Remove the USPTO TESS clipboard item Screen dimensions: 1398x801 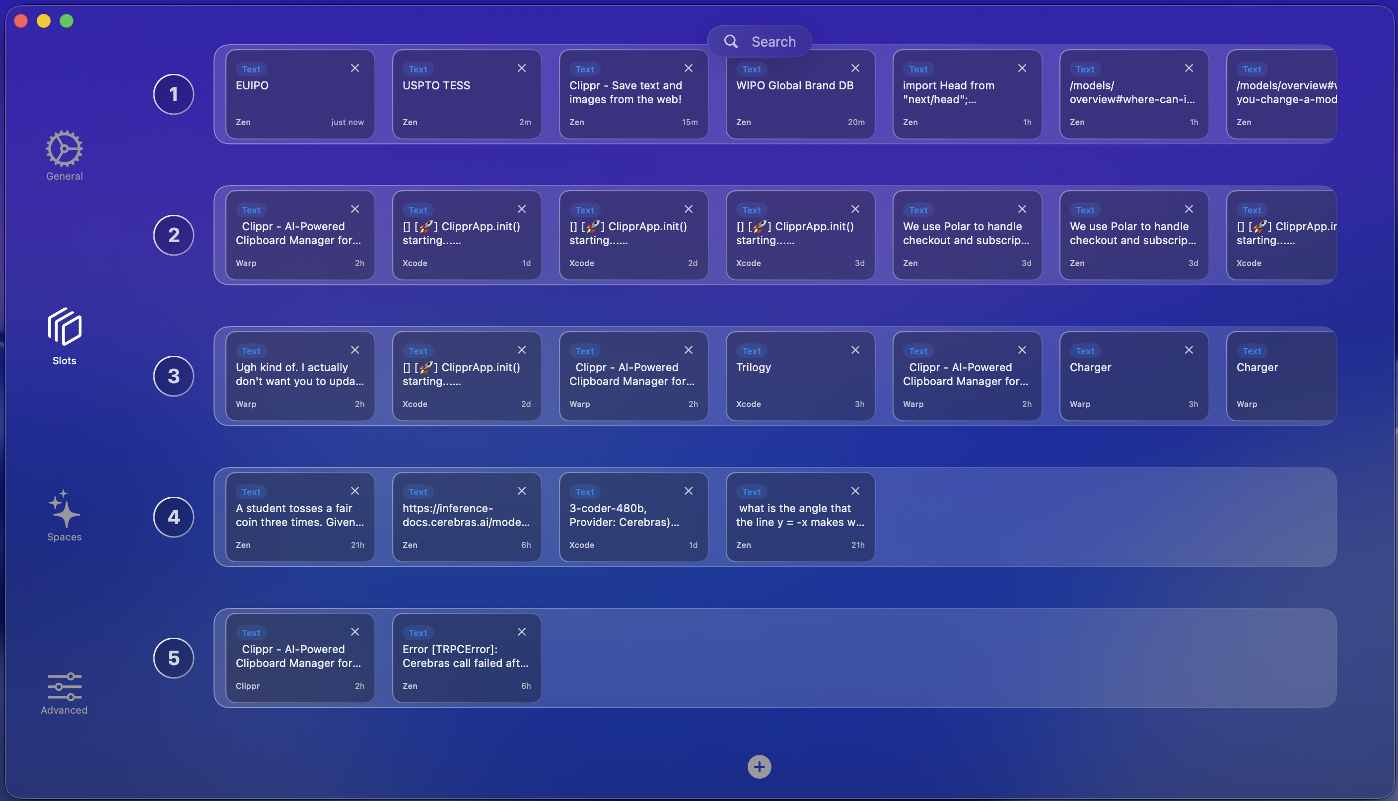(522, 67)
